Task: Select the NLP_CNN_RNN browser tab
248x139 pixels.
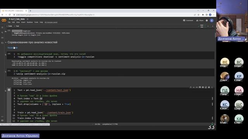Action: click(x=14, y=11)
